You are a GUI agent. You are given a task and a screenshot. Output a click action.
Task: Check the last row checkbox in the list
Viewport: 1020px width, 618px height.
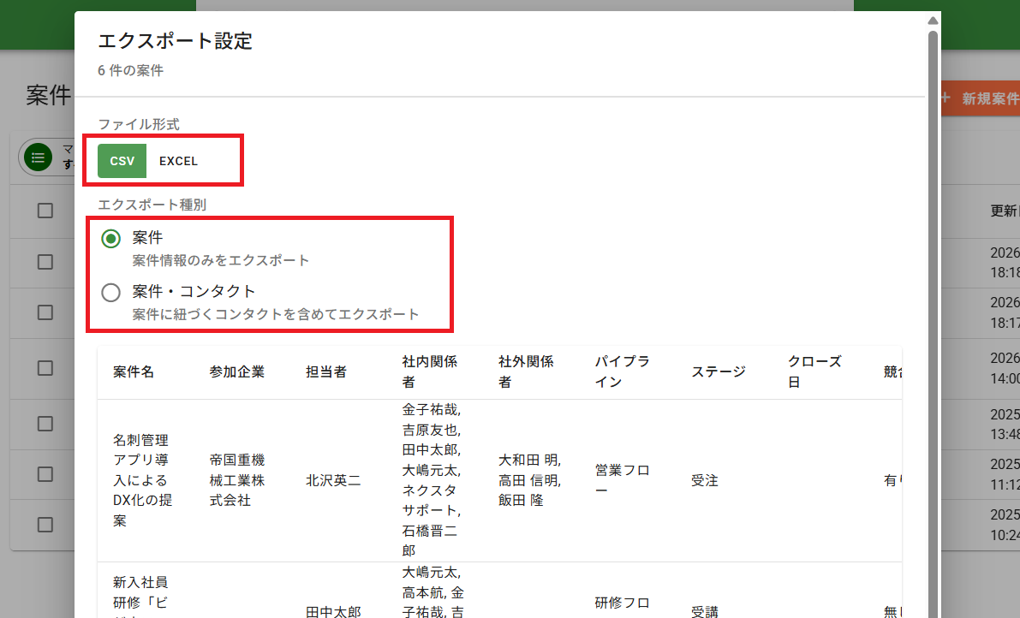(45, 525)
